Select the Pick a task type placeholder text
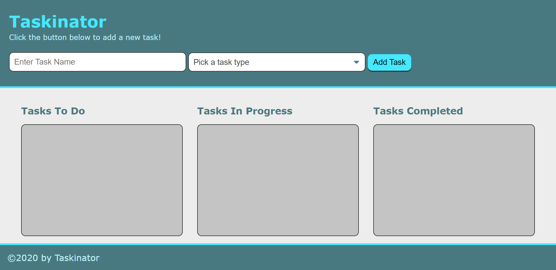The height and width of the screenshot is (270, 556). pos(221,62)
